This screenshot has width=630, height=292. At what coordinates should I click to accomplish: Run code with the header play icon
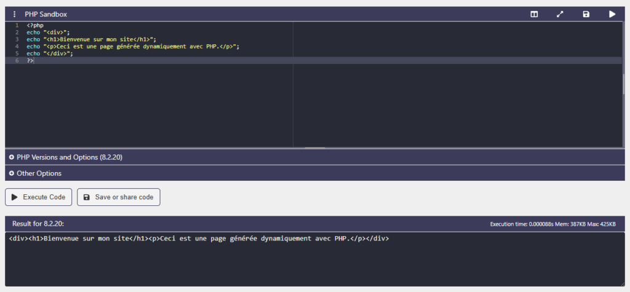tap(612, 14)
